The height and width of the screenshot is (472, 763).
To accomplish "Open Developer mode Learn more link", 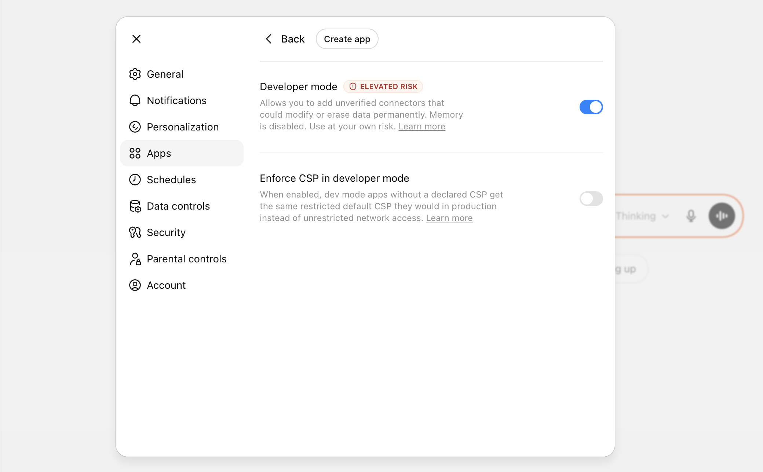I will pos(422,126).
